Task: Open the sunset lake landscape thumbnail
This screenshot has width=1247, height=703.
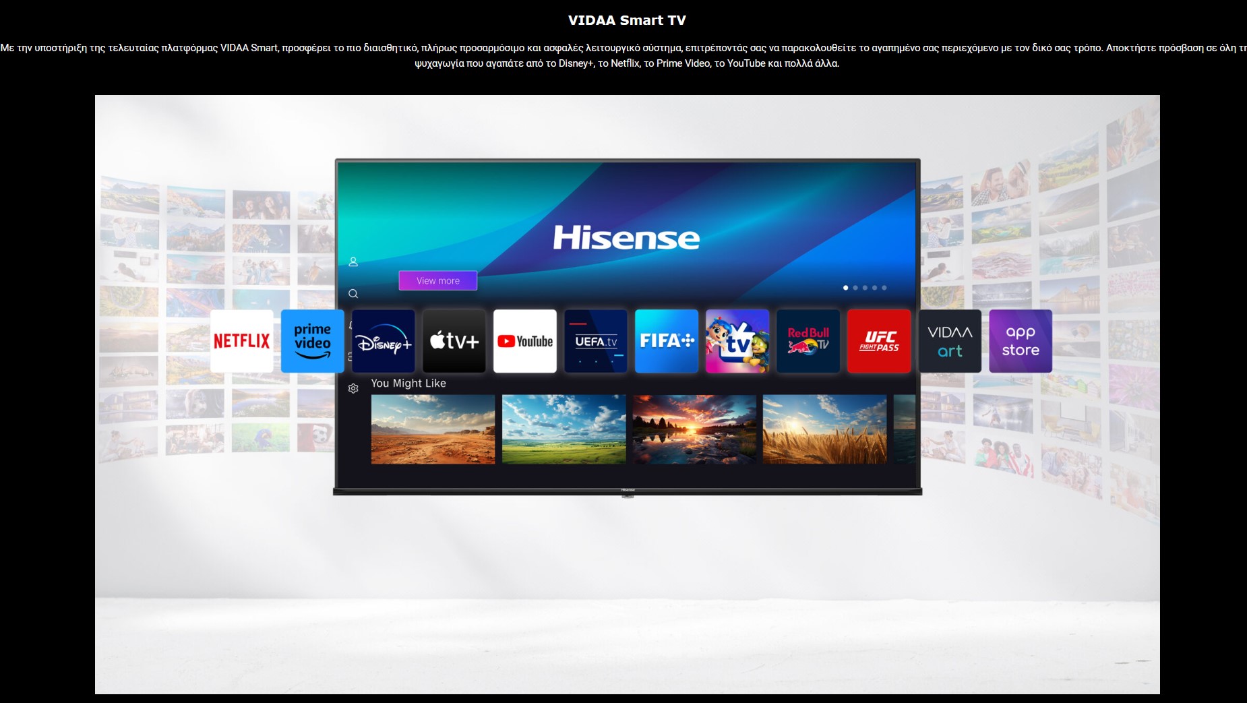Action: coord(694,429)
